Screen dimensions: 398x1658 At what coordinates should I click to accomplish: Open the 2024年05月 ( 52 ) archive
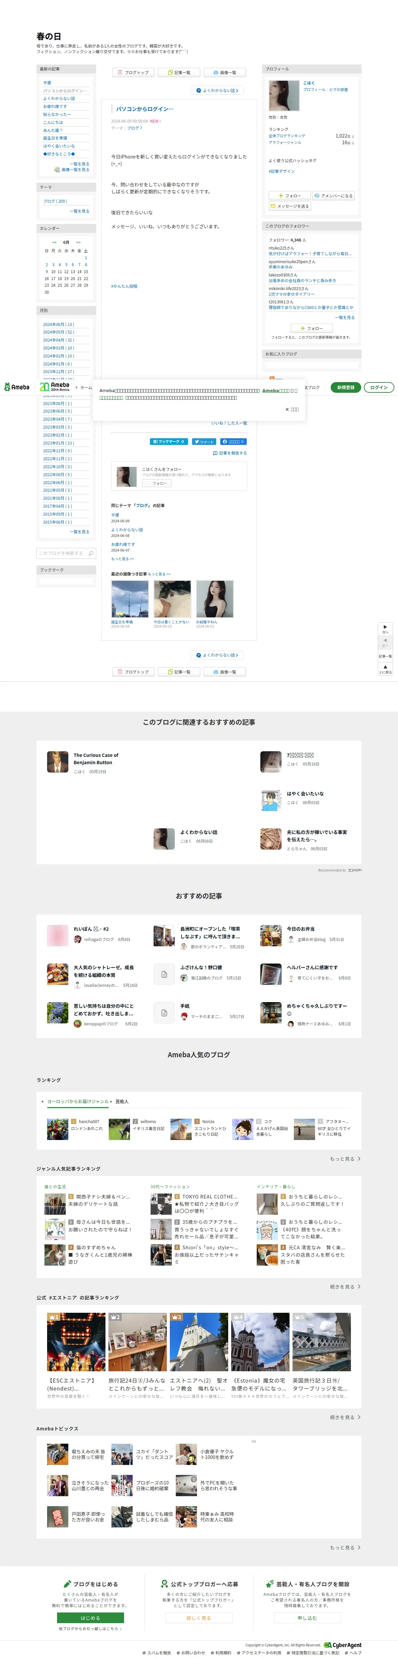pos(58,332)
